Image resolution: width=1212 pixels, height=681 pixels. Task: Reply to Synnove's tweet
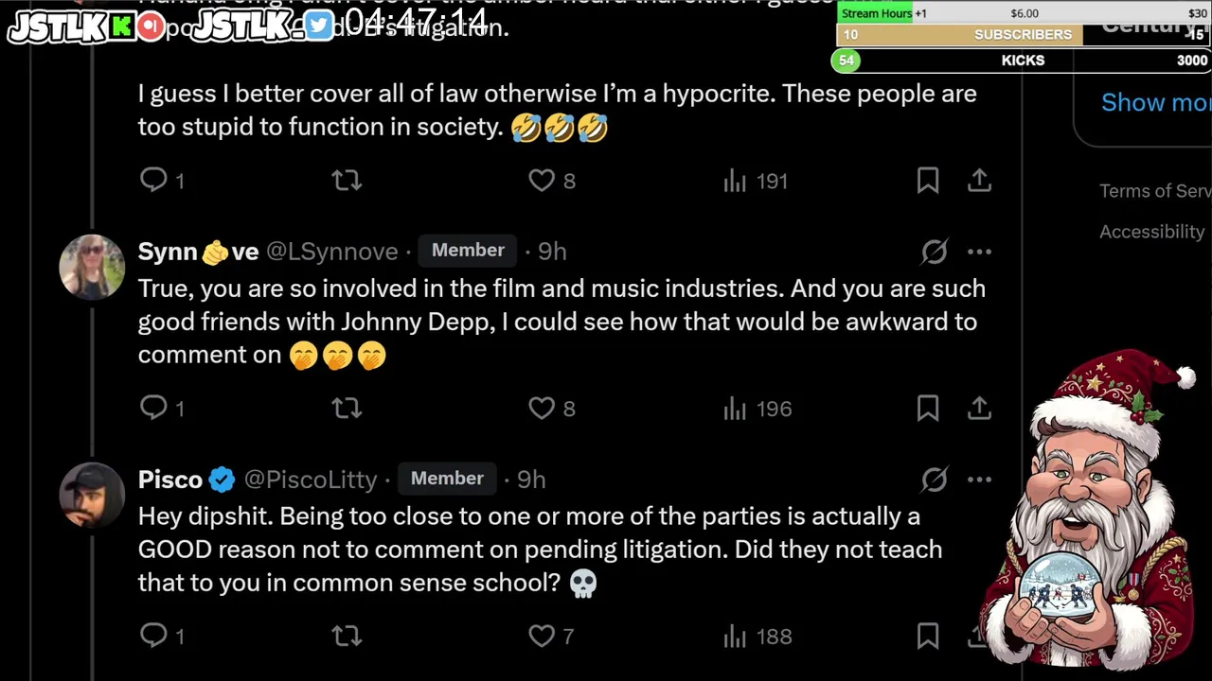[154, 408]
